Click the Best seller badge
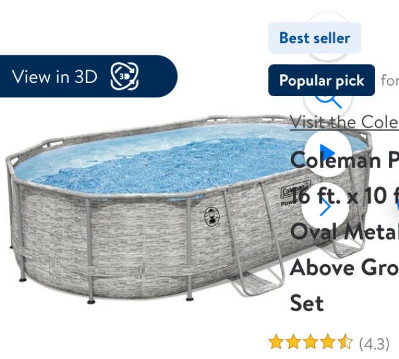This screenshot has height=359, width=399. [315, 38]
